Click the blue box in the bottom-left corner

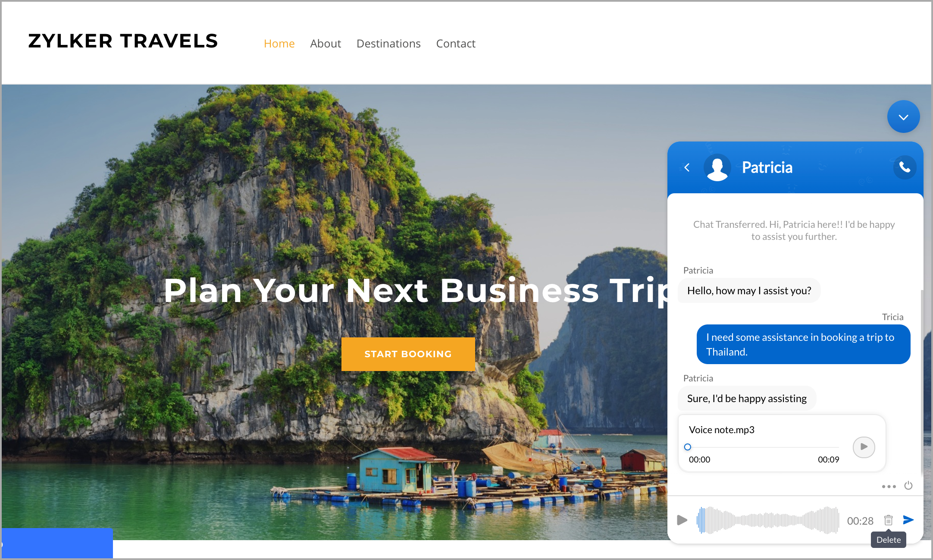coord(57,543)
